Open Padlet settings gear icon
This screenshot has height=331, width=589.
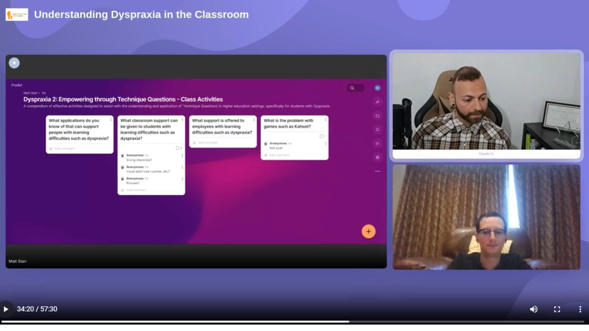(377, 157)
